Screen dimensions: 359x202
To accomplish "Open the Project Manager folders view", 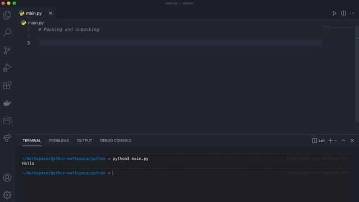I will tap(7, 120).
